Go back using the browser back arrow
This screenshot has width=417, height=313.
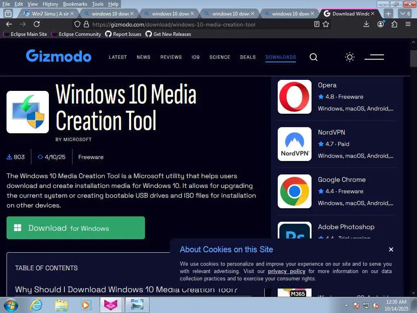tap(9, 24)
